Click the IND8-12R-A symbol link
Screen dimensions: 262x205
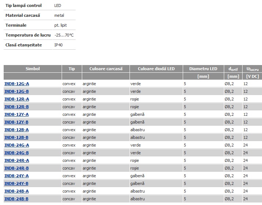pyautogui.click(x=17, y=99)
